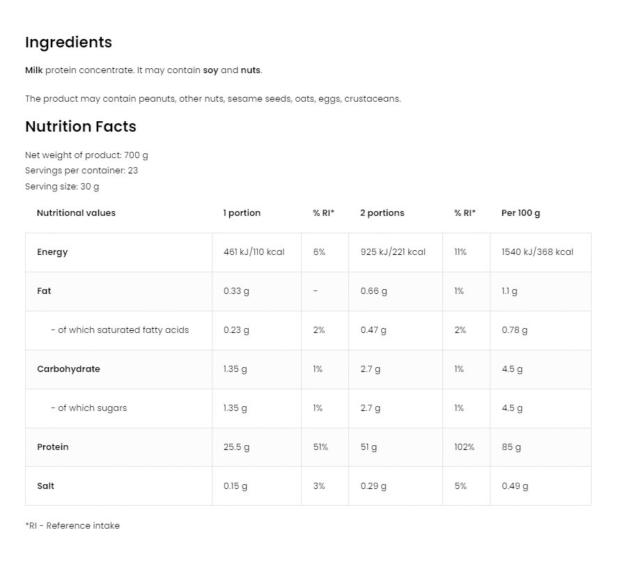Select the bold word Milk in ingredients

33,70
